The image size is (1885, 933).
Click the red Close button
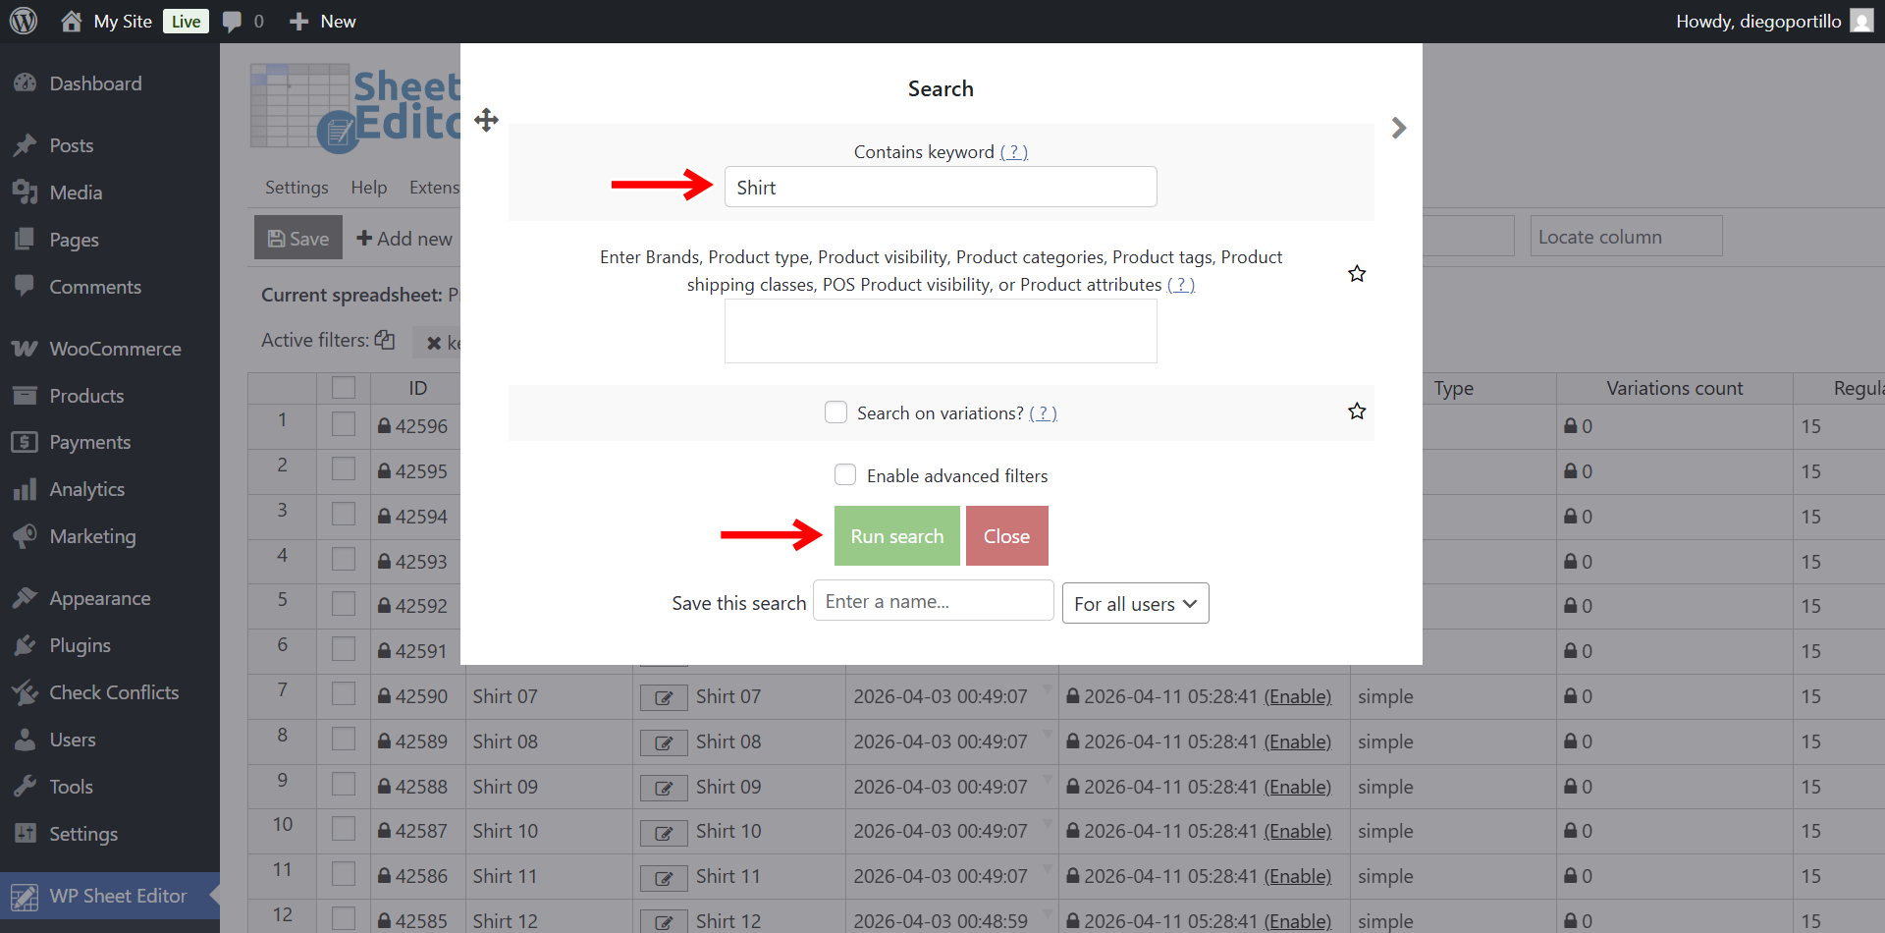tap(1006, 536)
